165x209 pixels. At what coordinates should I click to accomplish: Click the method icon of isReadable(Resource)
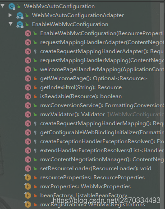click(28, 96)
